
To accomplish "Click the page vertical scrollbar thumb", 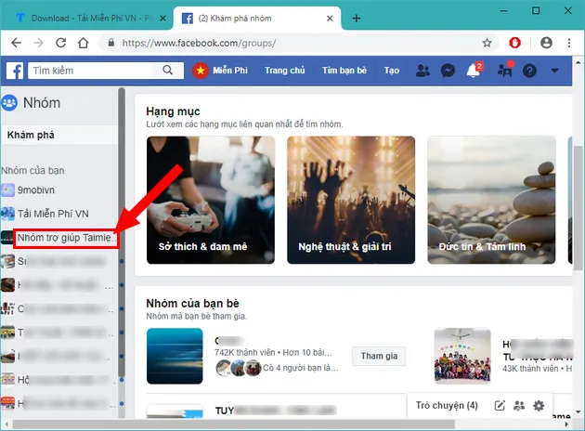I will [x=578, y=207].
